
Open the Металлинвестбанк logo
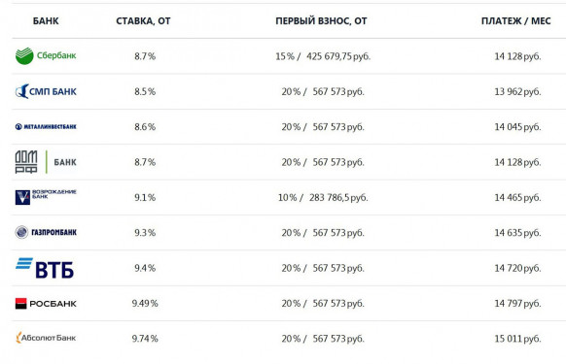pyautogui.click(x=46, y=126)
